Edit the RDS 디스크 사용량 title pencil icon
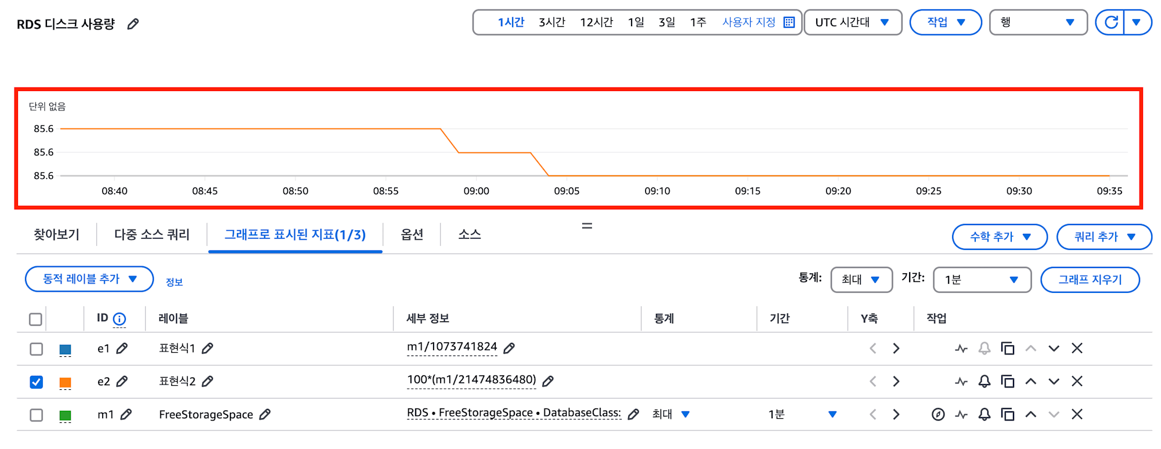The height and width of the screenshot is (449, 1161). (x=133, y=24)
